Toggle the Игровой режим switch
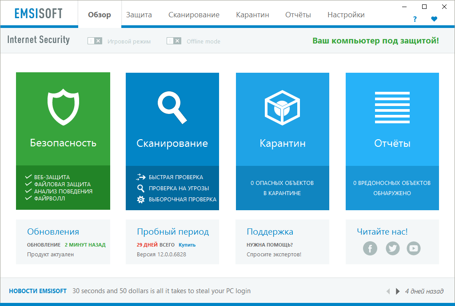 click(x=95, y=41)
